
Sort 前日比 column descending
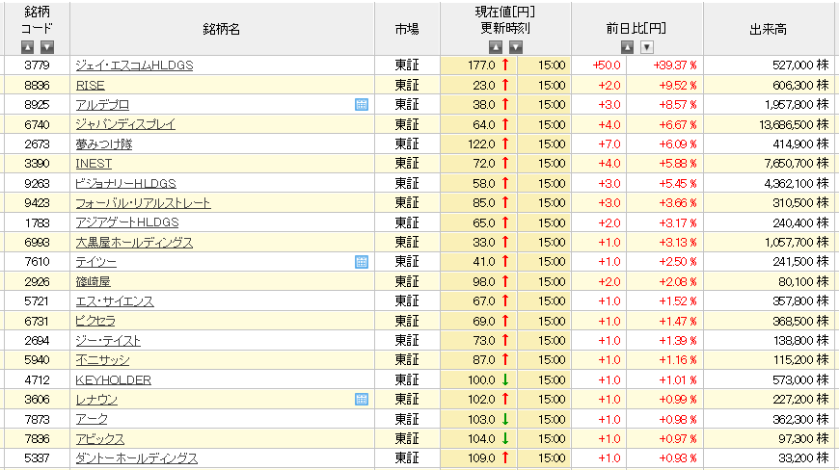[647, 47]
